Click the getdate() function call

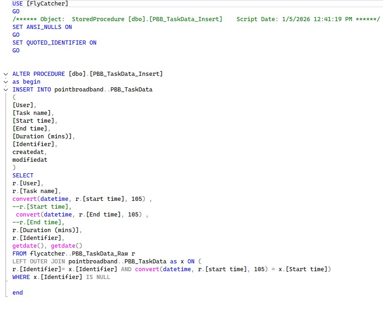click(25, 245)
